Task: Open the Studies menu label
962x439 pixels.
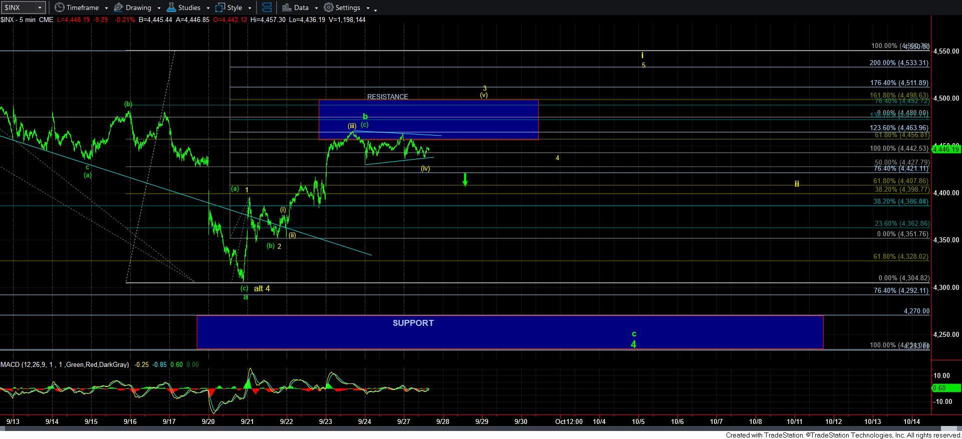Action: point(189,8)
